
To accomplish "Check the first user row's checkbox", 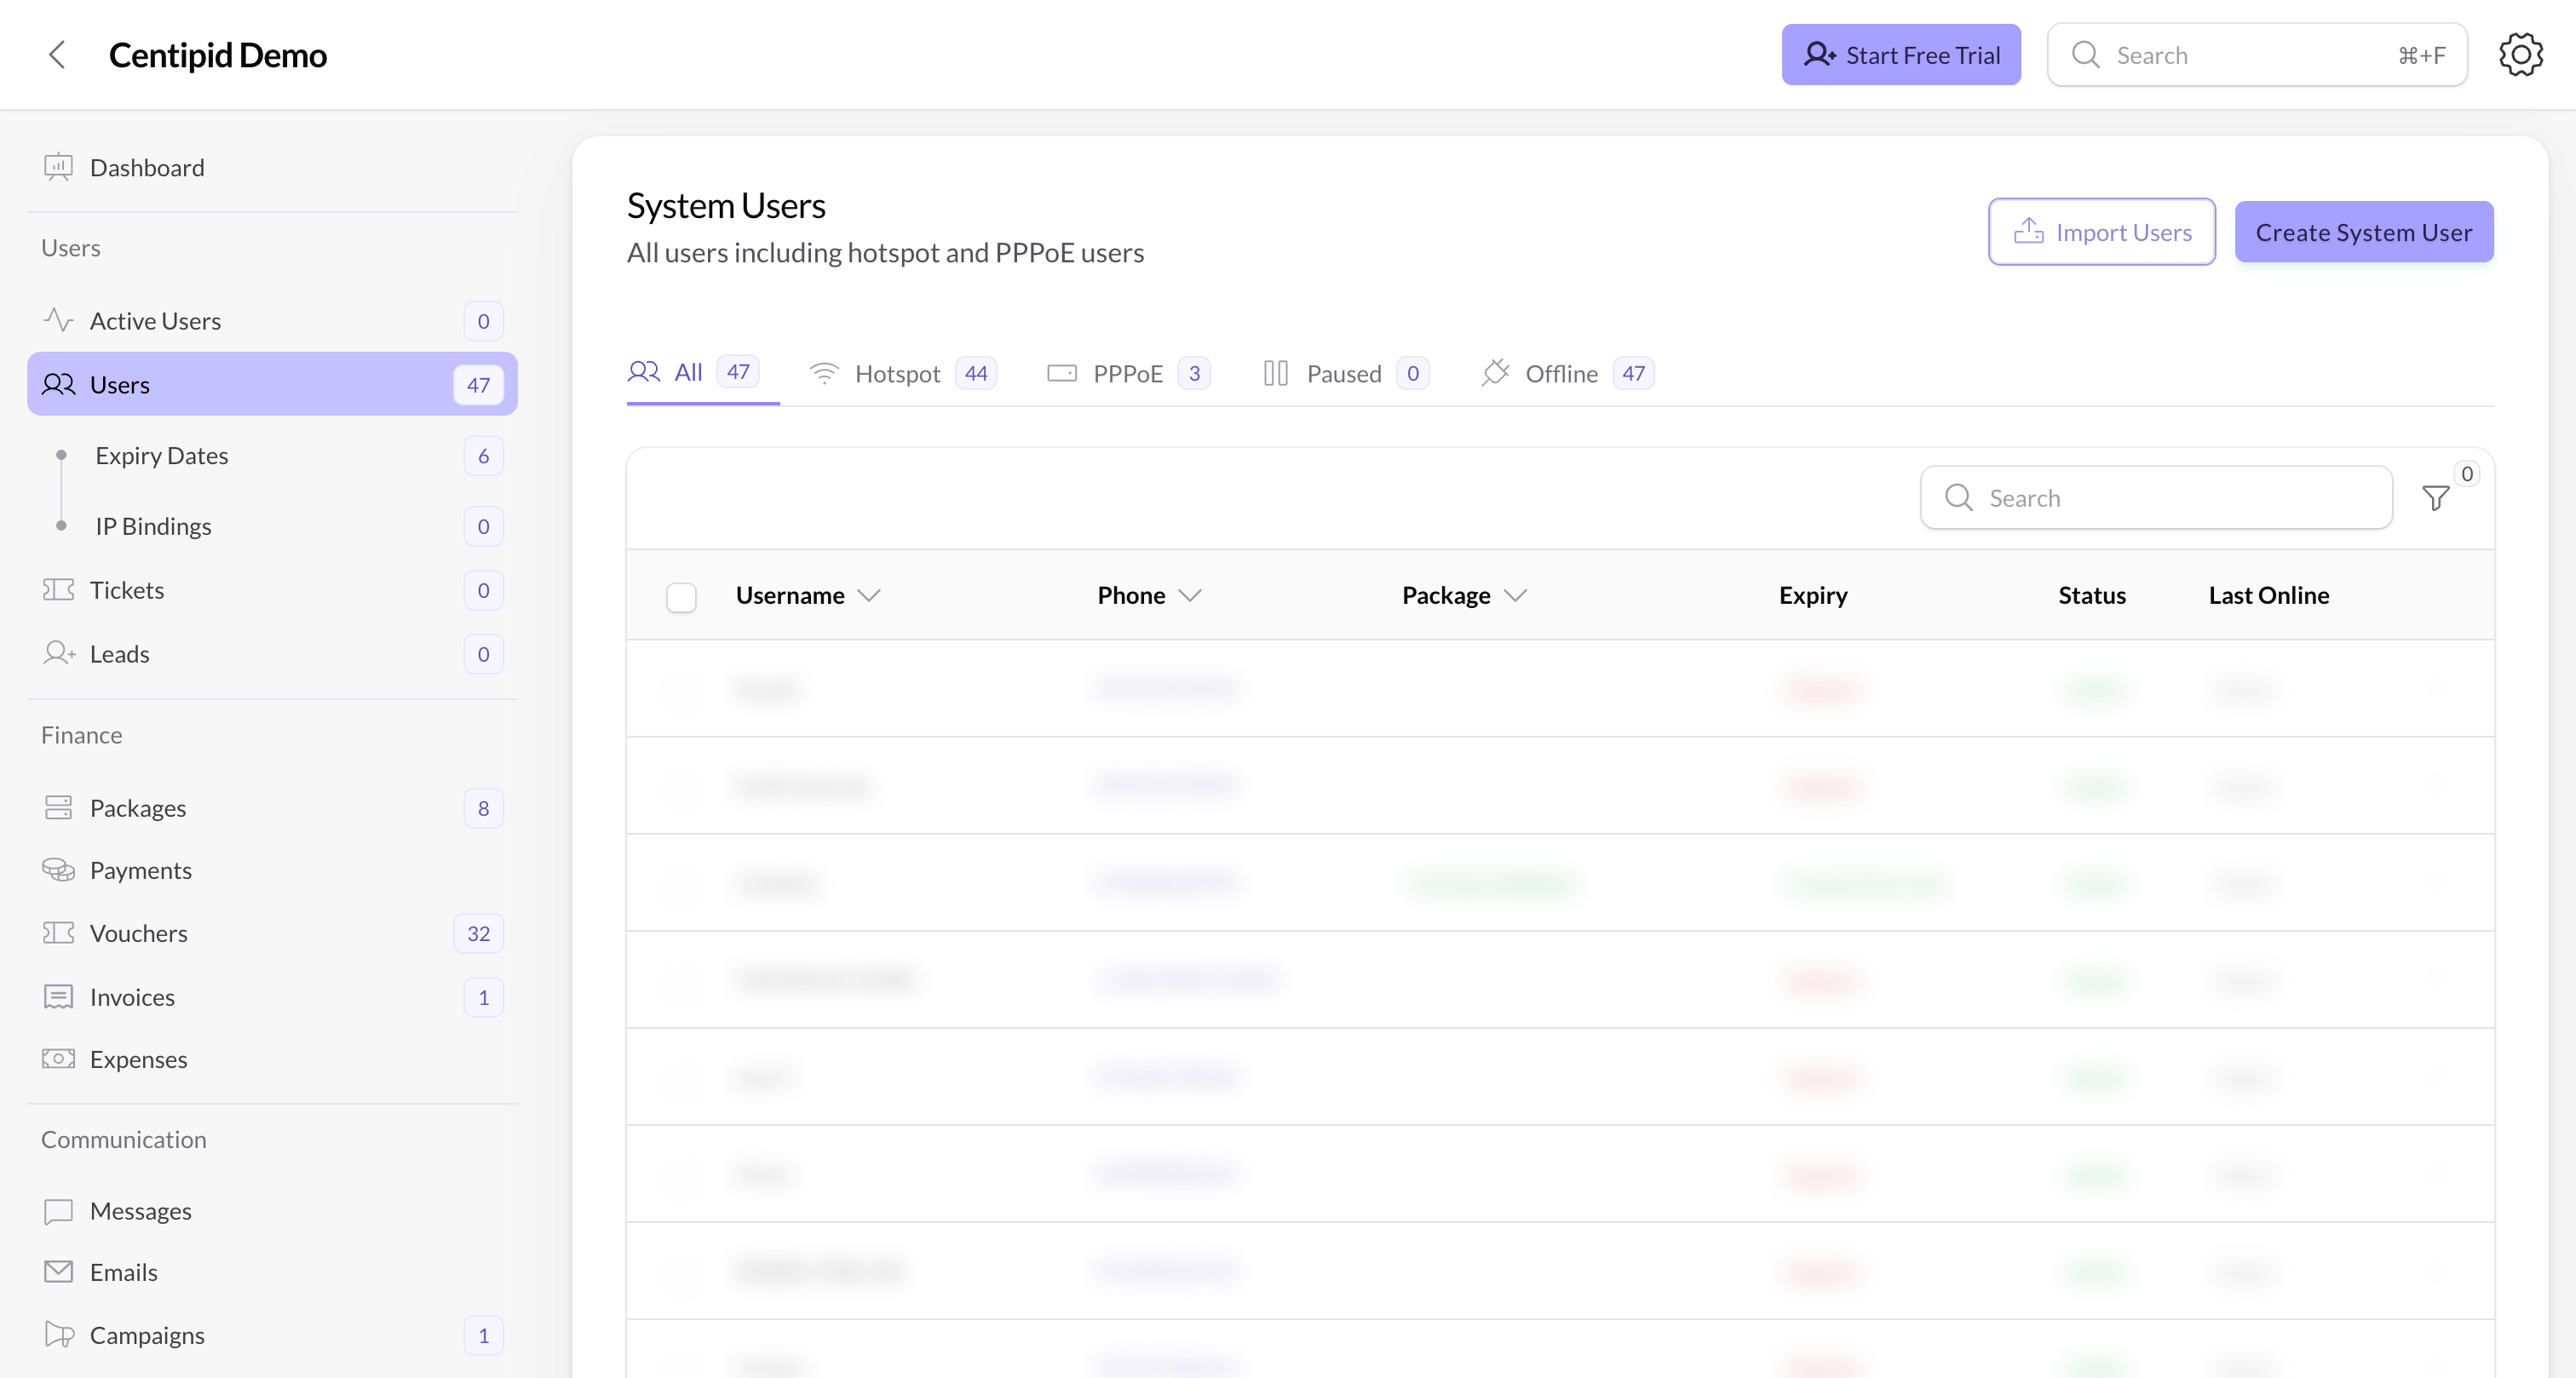I will (681, 688).
